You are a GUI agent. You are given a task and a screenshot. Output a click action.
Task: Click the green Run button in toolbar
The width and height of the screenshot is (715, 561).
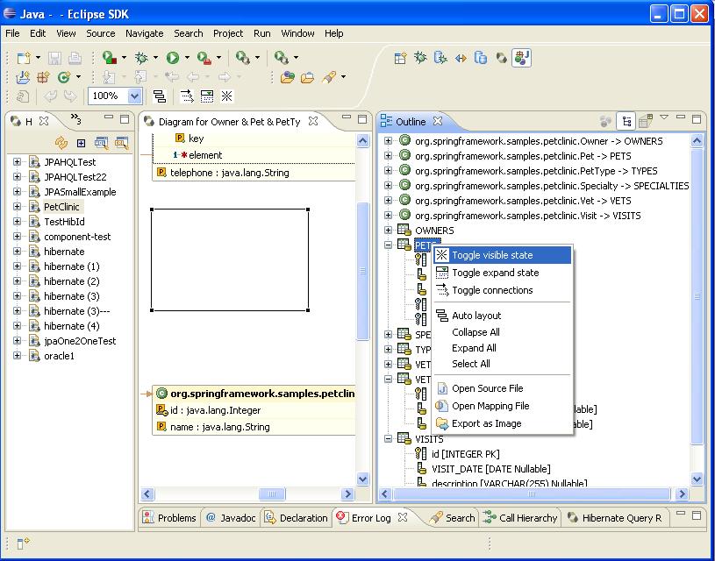point(173,58)
